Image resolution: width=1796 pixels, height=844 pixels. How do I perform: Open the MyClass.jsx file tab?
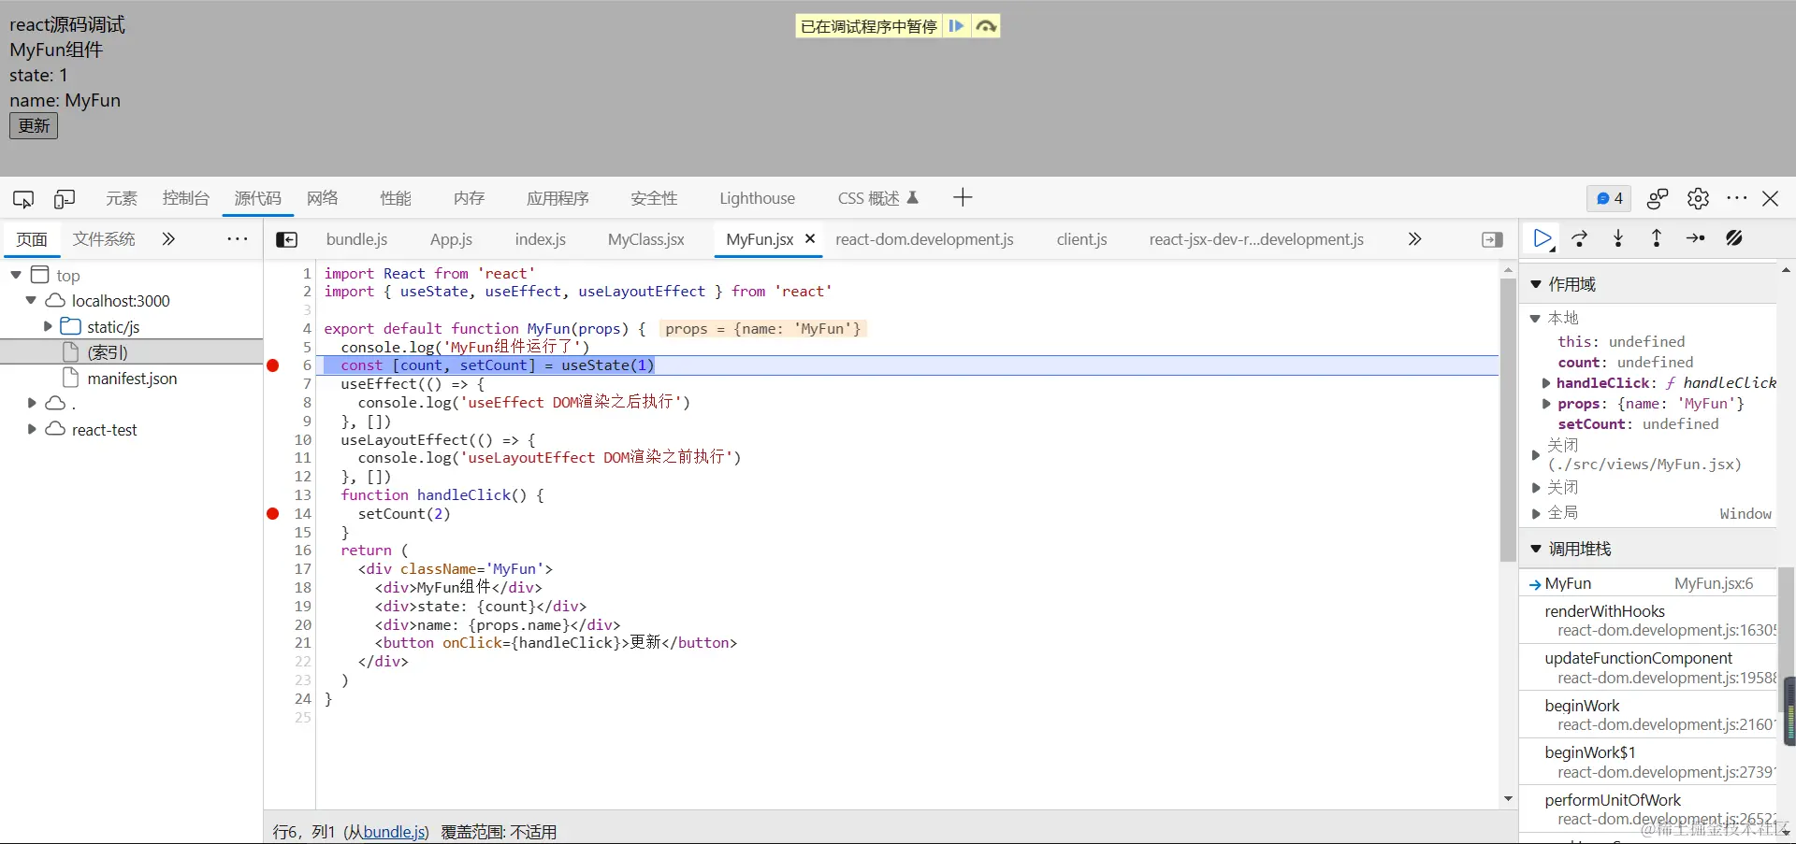(646, 239)
